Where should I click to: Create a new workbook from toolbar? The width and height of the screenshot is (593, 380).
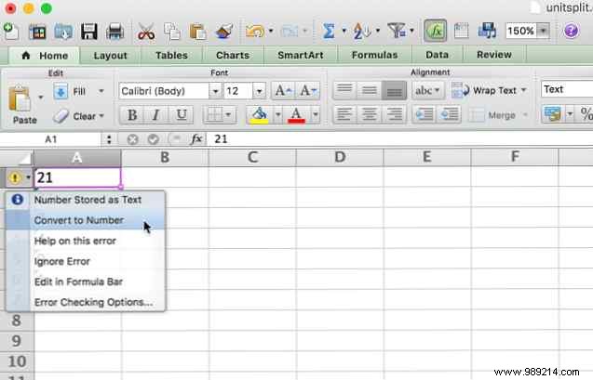point(11,31)
